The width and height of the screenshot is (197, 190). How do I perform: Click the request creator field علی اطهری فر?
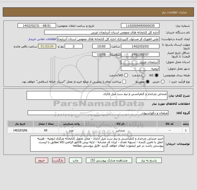pos(108,39)
